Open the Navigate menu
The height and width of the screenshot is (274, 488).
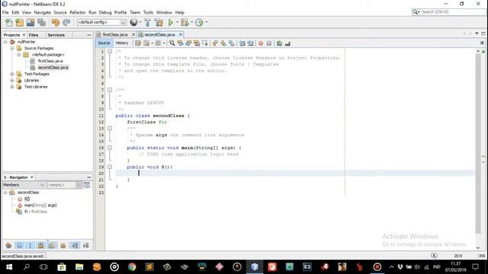click(43, 12)
